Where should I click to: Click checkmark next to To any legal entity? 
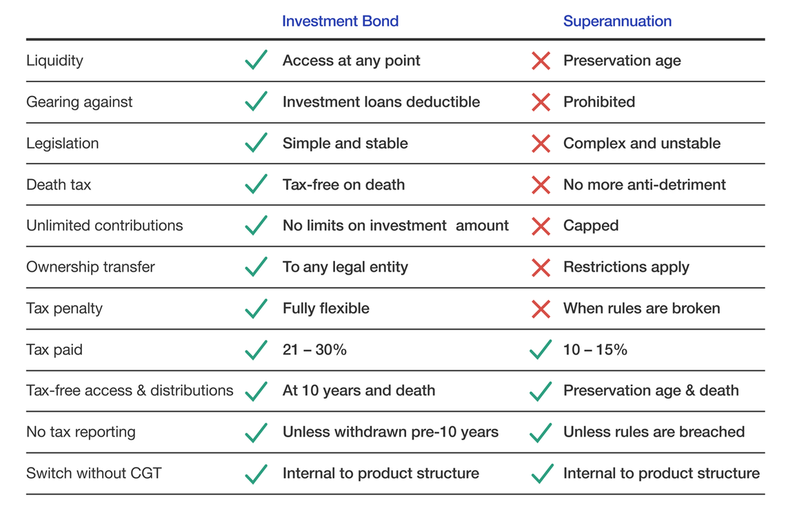point(256,266)
